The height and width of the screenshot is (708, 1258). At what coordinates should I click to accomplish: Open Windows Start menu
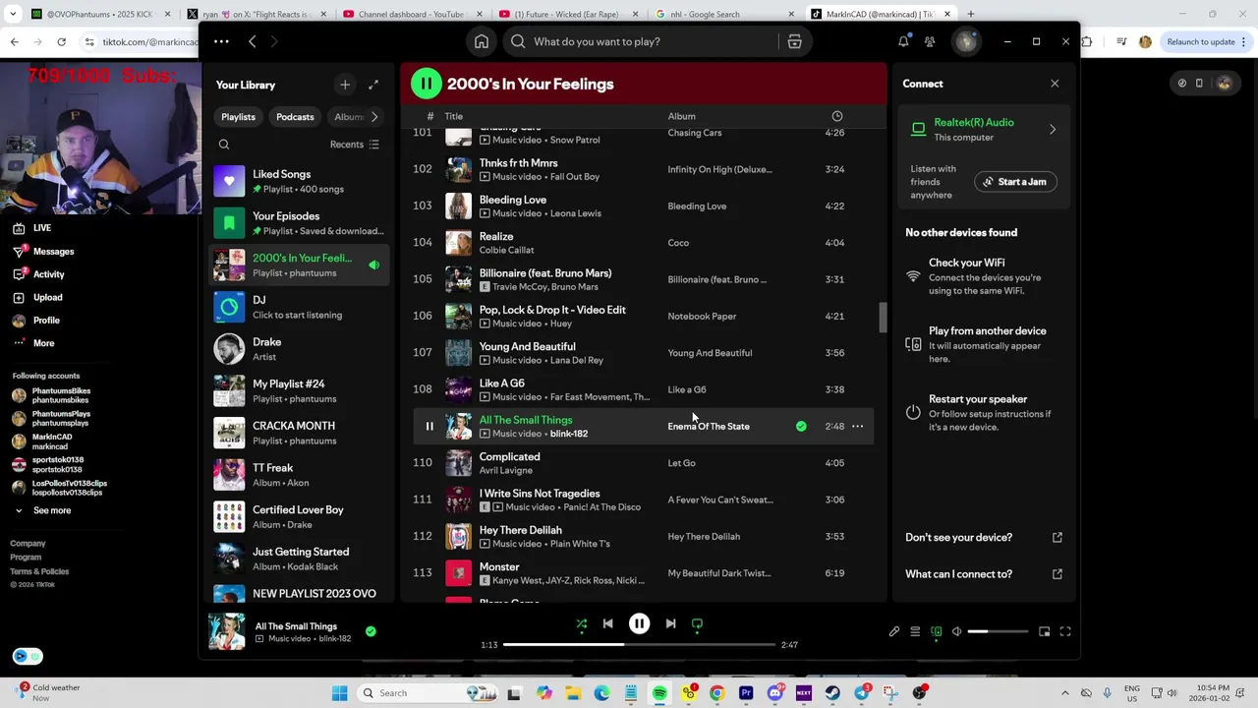[340, 693]
